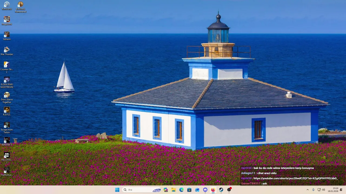Image resolution: width=346 pixels, height=194 pixels.
Task: Switch to OBS Studio in the taskbar
Action: pos(229,190)
